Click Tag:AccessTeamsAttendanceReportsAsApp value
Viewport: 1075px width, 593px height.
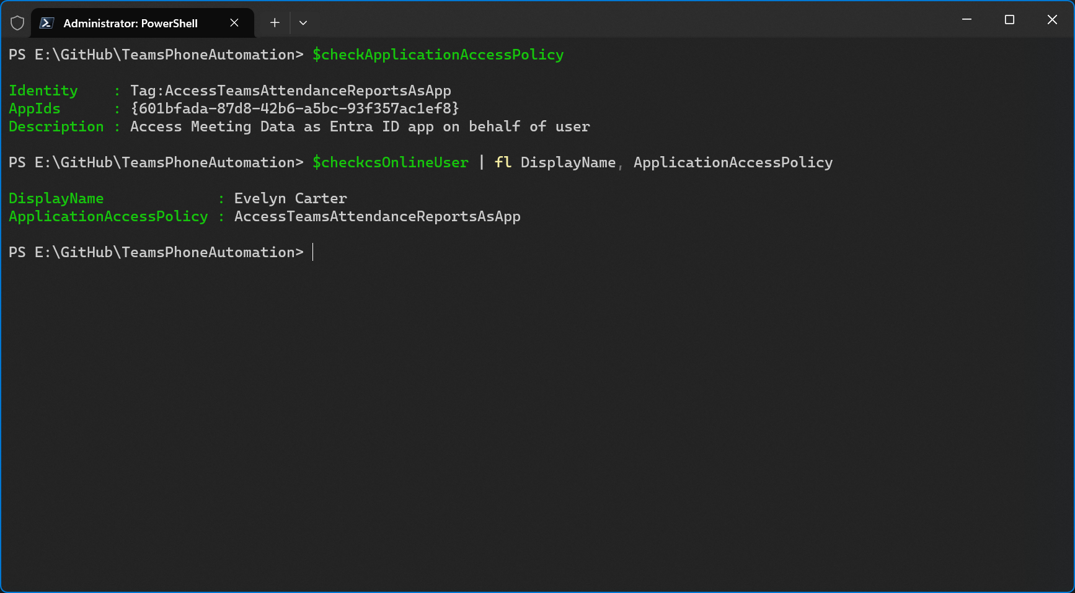click(x=291, y=90)
